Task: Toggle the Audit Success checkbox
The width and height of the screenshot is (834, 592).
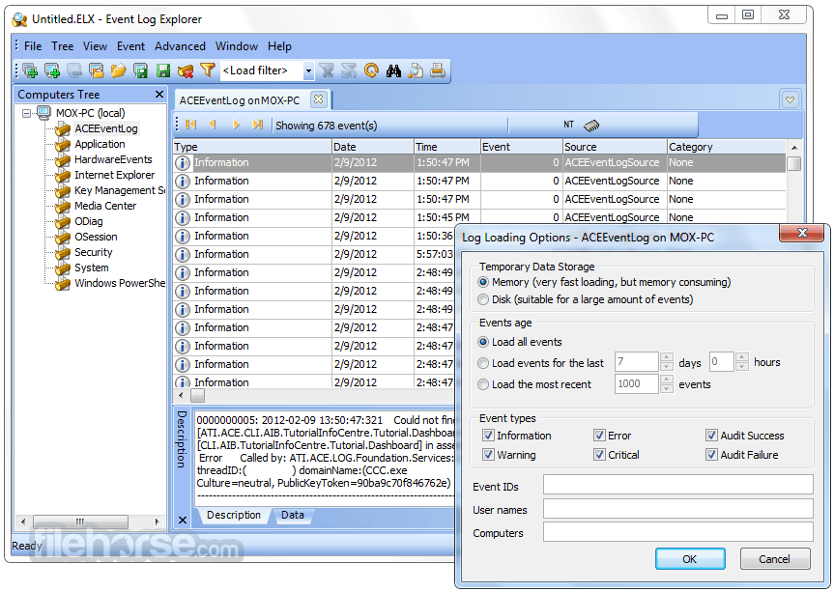Action: (x=711, y=436)
